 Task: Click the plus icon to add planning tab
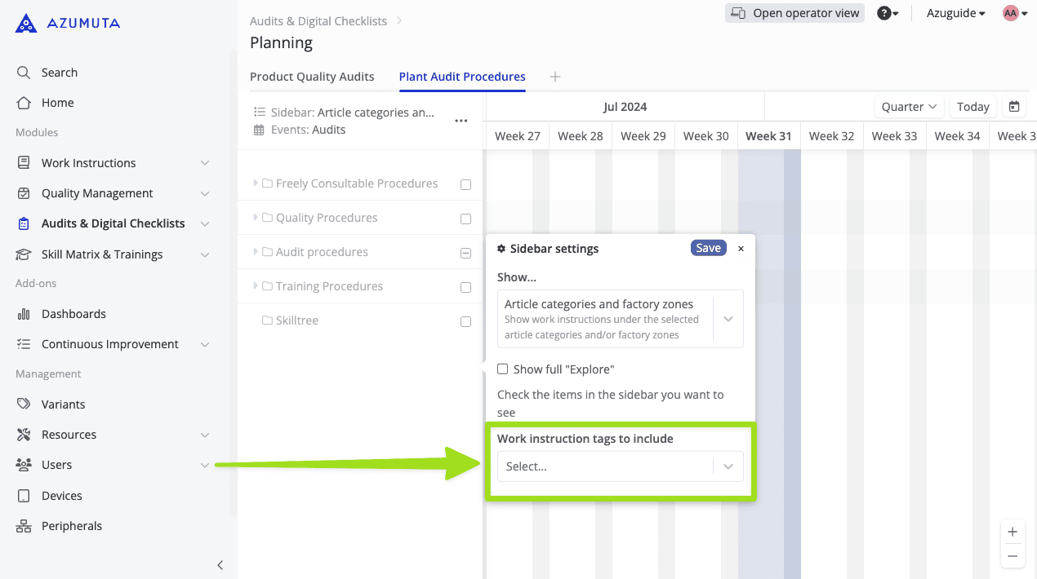coord(555,77)
